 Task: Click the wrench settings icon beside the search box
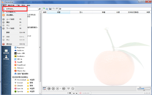(x=40, y=9)
